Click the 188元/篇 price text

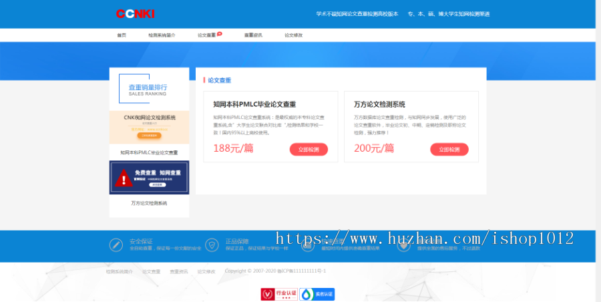pos(234,148)
